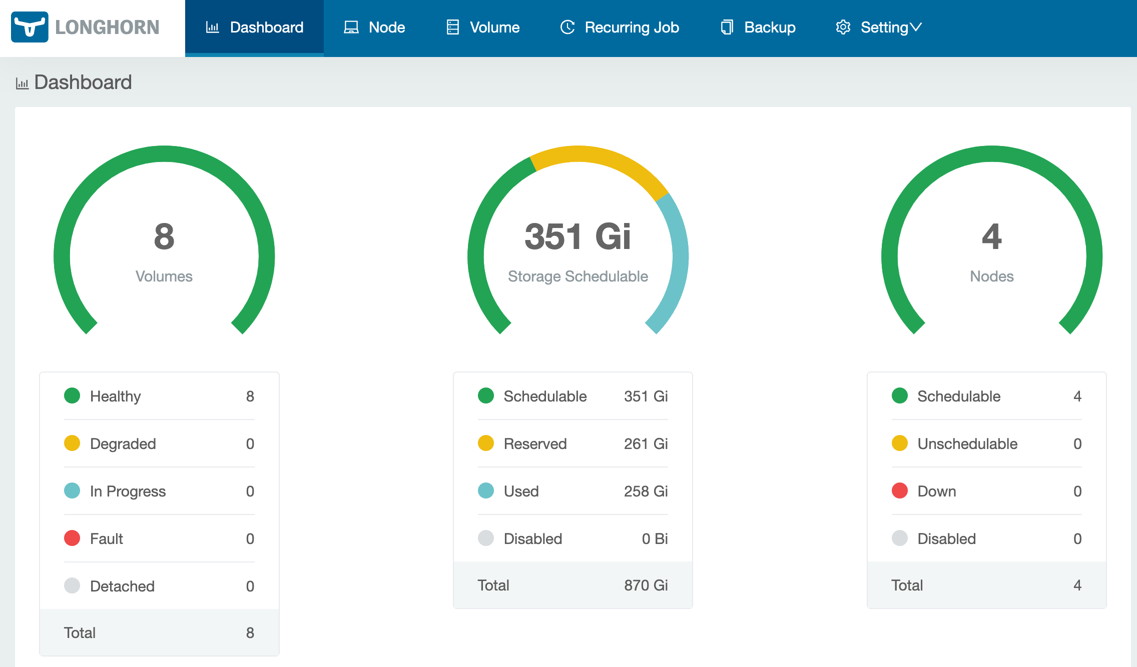Screen dimensions: 1137x667
Task: Click the Recurring Job clock icon
Action: pyautogui.click(x=567, y=27)
